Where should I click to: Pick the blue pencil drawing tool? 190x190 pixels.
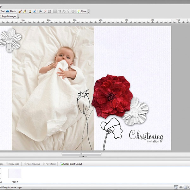[x=35, y=11]
